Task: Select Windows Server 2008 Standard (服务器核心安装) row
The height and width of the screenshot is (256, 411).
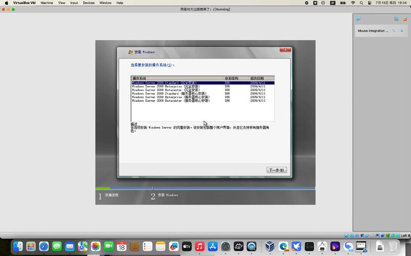Action: coord(203,94)
